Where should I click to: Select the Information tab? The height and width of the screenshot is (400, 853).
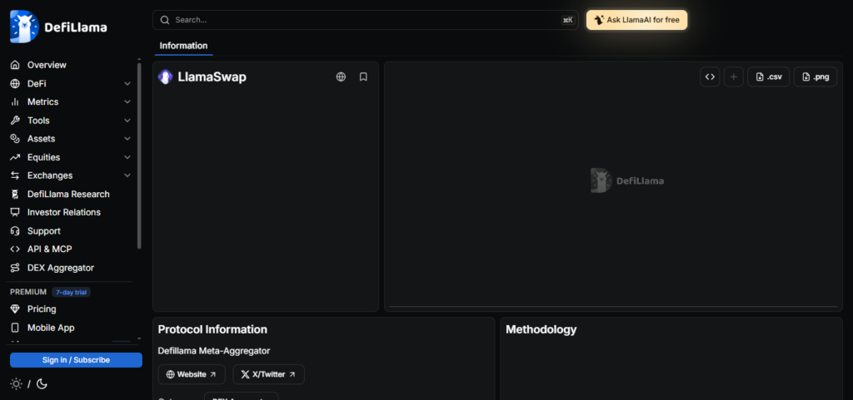click(183, 46)
